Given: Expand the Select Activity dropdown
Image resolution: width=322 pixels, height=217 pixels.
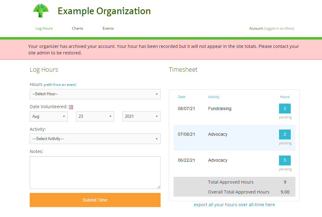Looking at the screenshot, I should pyautogui.click(x=95, y=139).
